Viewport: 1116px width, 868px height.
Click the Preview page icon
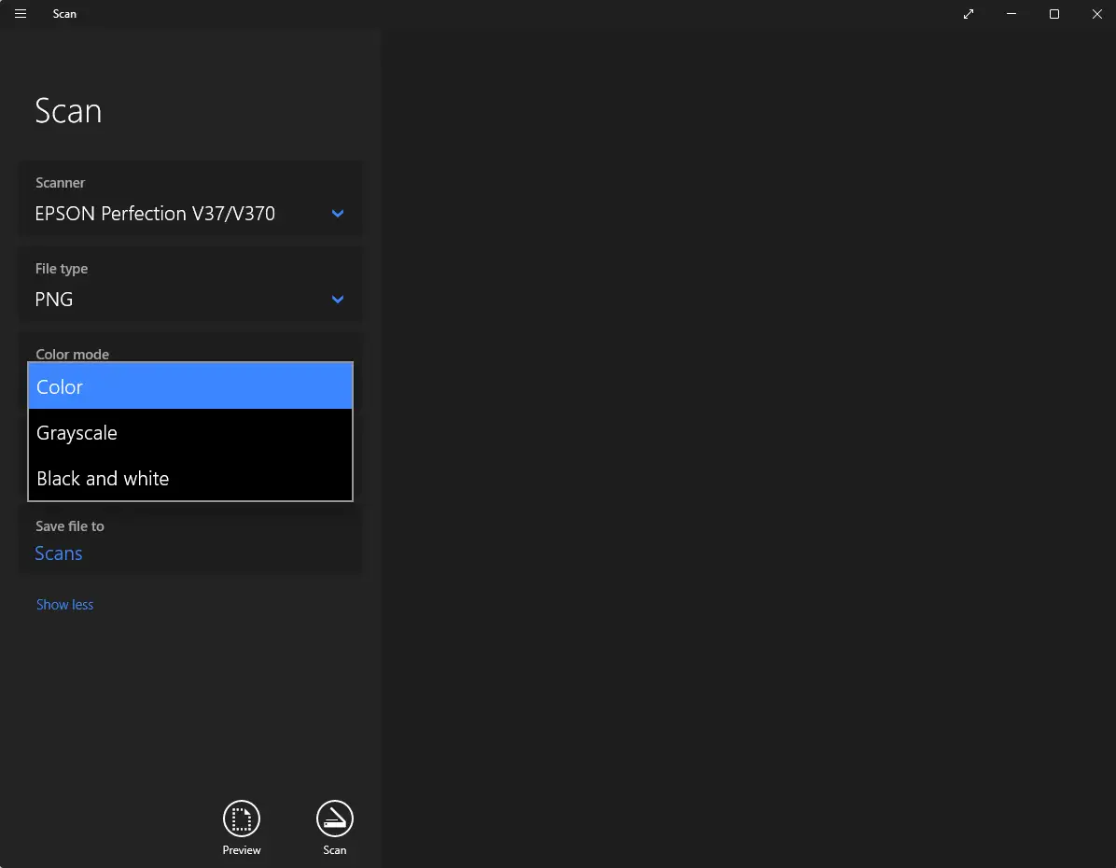(x=242, y=819)
